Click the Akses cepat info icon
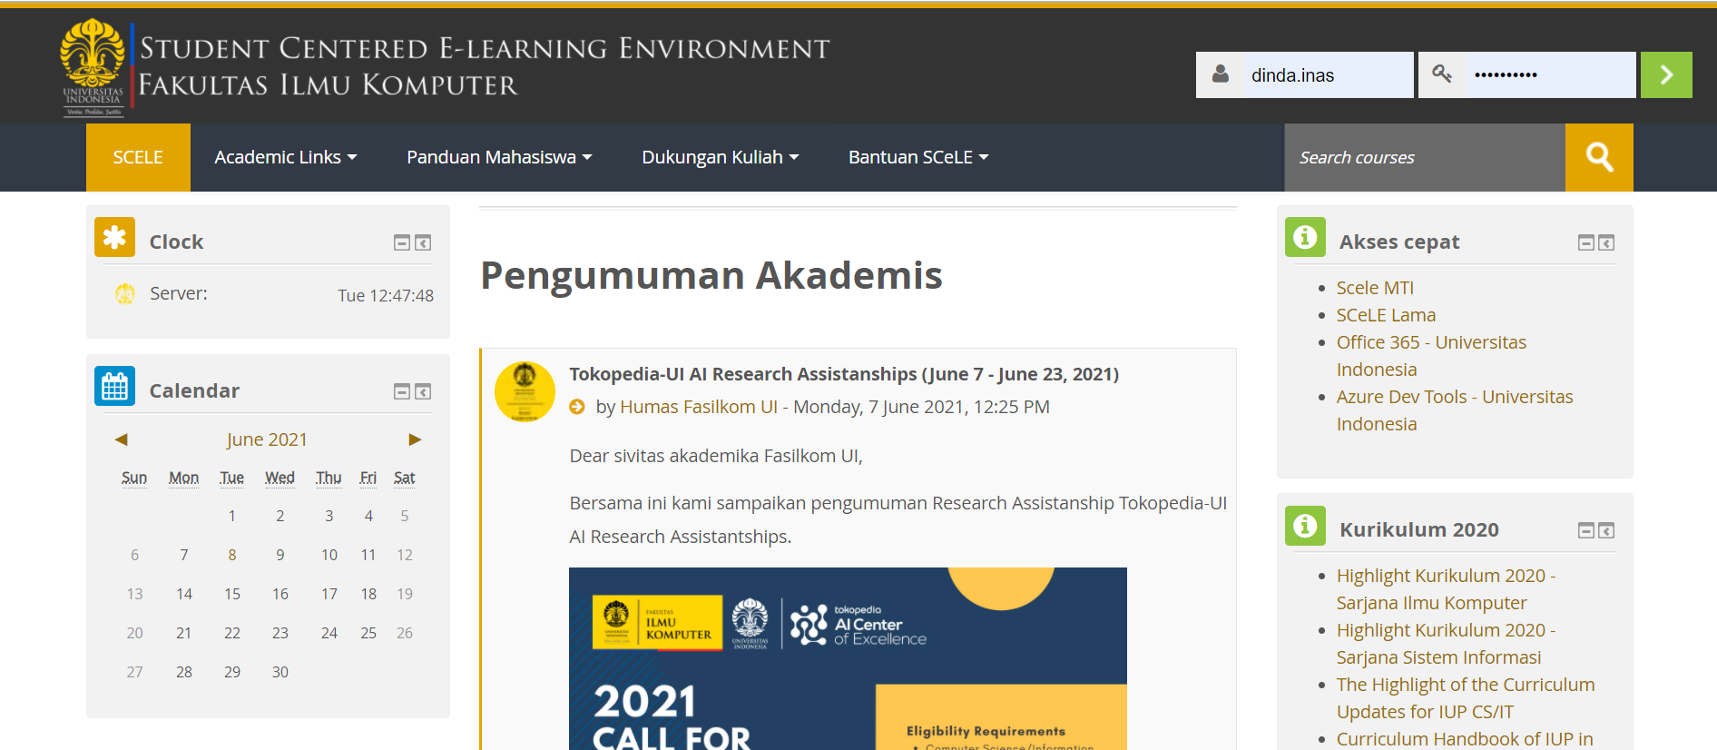Screen dimensions: 1717x750 coord(1305,238)
